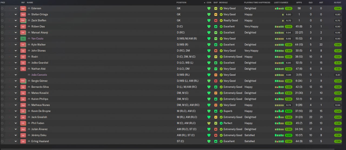
Task: Click Kevin De Bruyne's 'Superb' morale arrow icon
Action: 221,111
